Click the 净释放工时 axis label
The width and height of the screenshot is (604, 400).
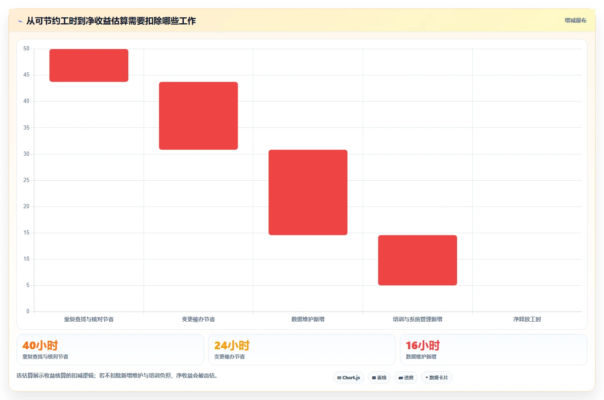tap(527, 319)
